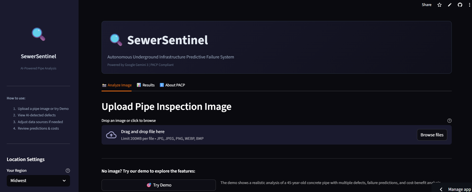This screenshot has width=472, height=192.
Task: Click help icon beside upload label
Action: (x=449, y=121)
